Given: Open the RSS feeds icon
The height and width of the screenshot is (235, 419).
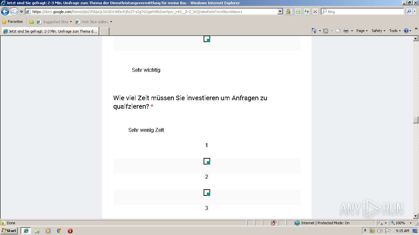Looking at the screenshot, I should [x=326, y=31].
